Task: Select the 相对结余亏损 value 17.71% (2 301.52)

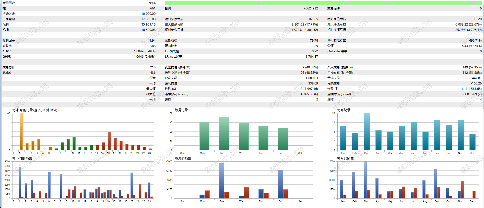Action: 305,30
